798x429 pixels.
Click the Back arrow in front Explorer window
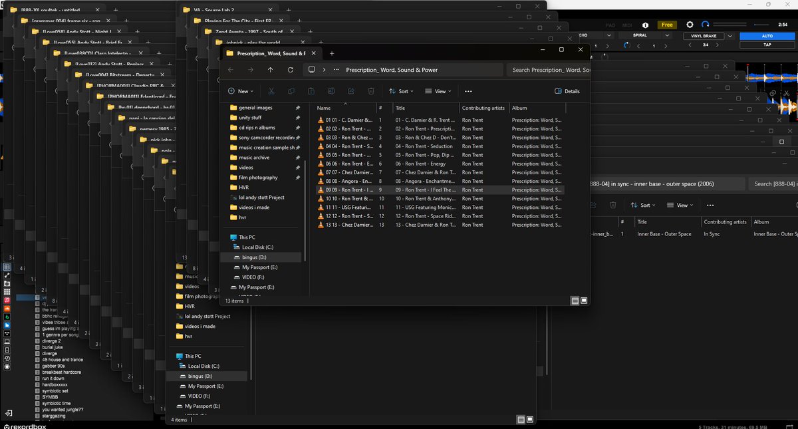tap(230, 70)
